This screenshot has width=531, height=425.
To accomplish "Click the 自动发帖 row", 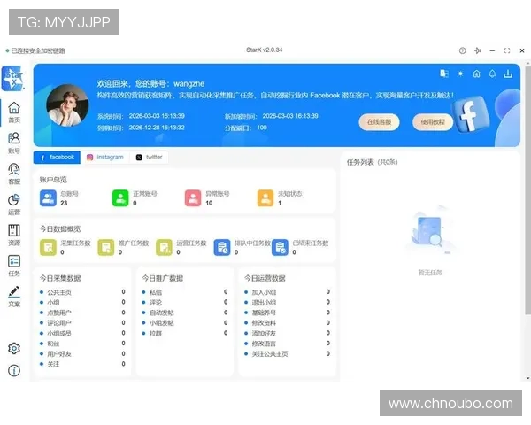I will pyautogui.click(x=185, y=313).
